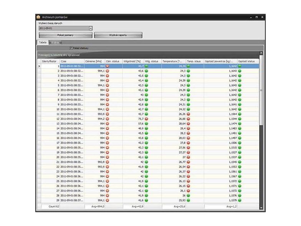Click the Avg=25,6 footer cell
Image resolution: width=301 pixels, height=226 pixels.
click(x=174, y=206)
